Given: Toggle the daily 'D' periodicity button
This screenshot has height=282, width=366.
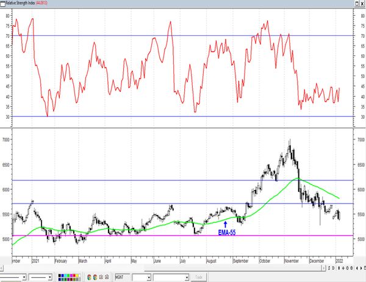Looking at the screenshot, I should [333, 268].
